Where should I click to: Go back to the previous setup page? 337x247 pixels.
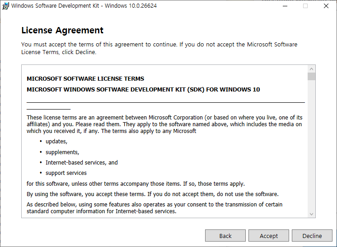(x=225, y=236)
